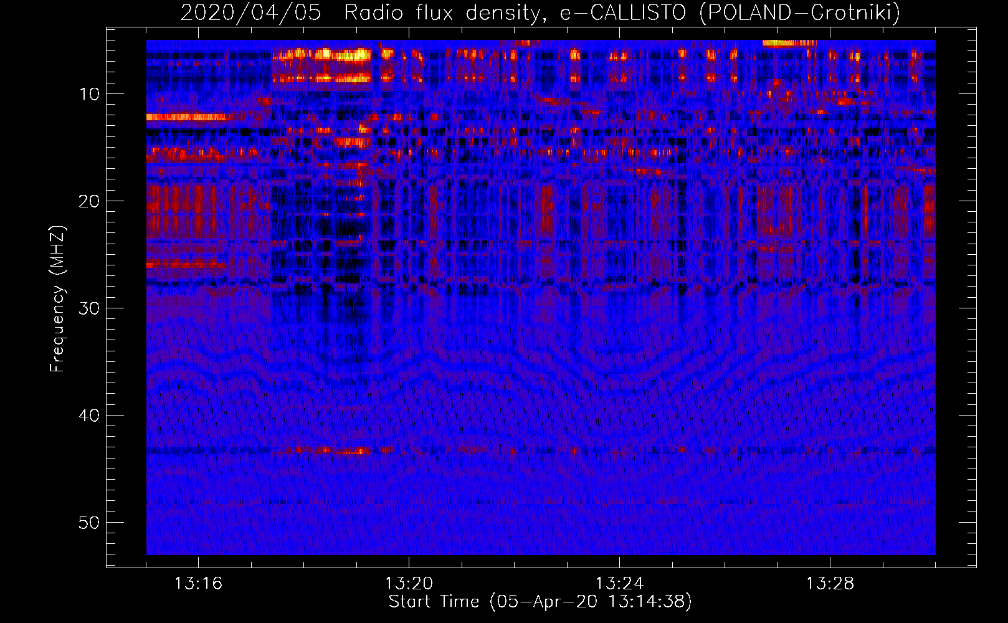Screen dimensions: 1008x623
Task: Click the Start Time x-axis label
Action: tap(540, 602)
